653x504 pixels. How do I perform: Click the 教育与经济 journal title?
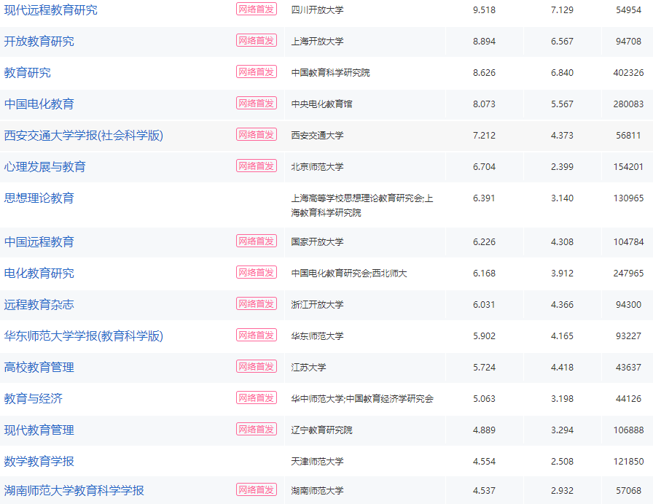click(34, 398)
